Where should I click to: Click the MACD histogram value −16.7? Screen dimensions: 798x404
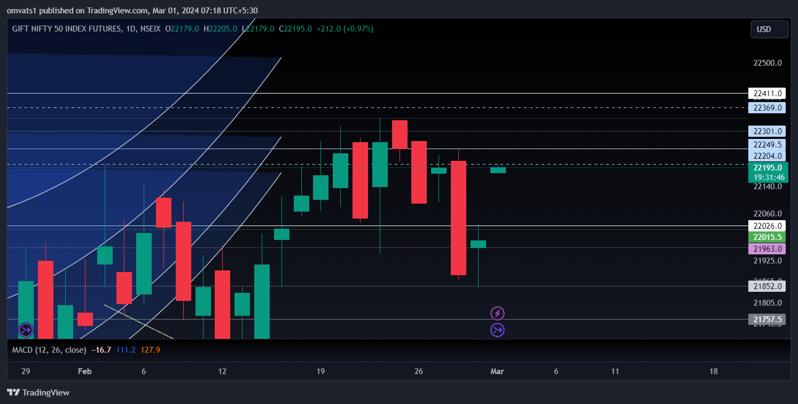click(101, 350)
